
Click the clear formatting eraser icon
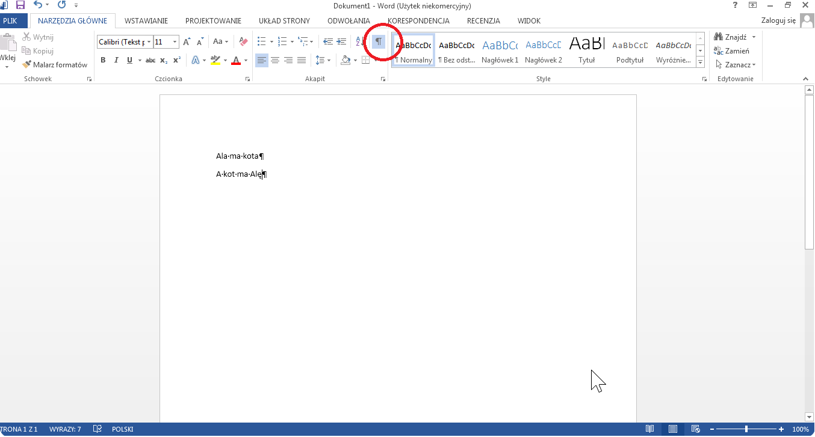tap(243, 41)
